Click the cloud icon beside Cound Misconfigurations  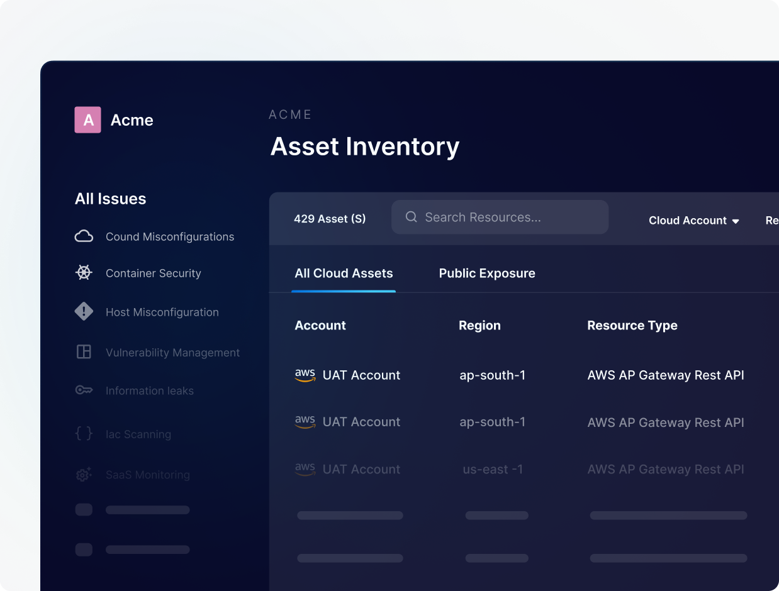pyautogui.click(x=84, y=236)
